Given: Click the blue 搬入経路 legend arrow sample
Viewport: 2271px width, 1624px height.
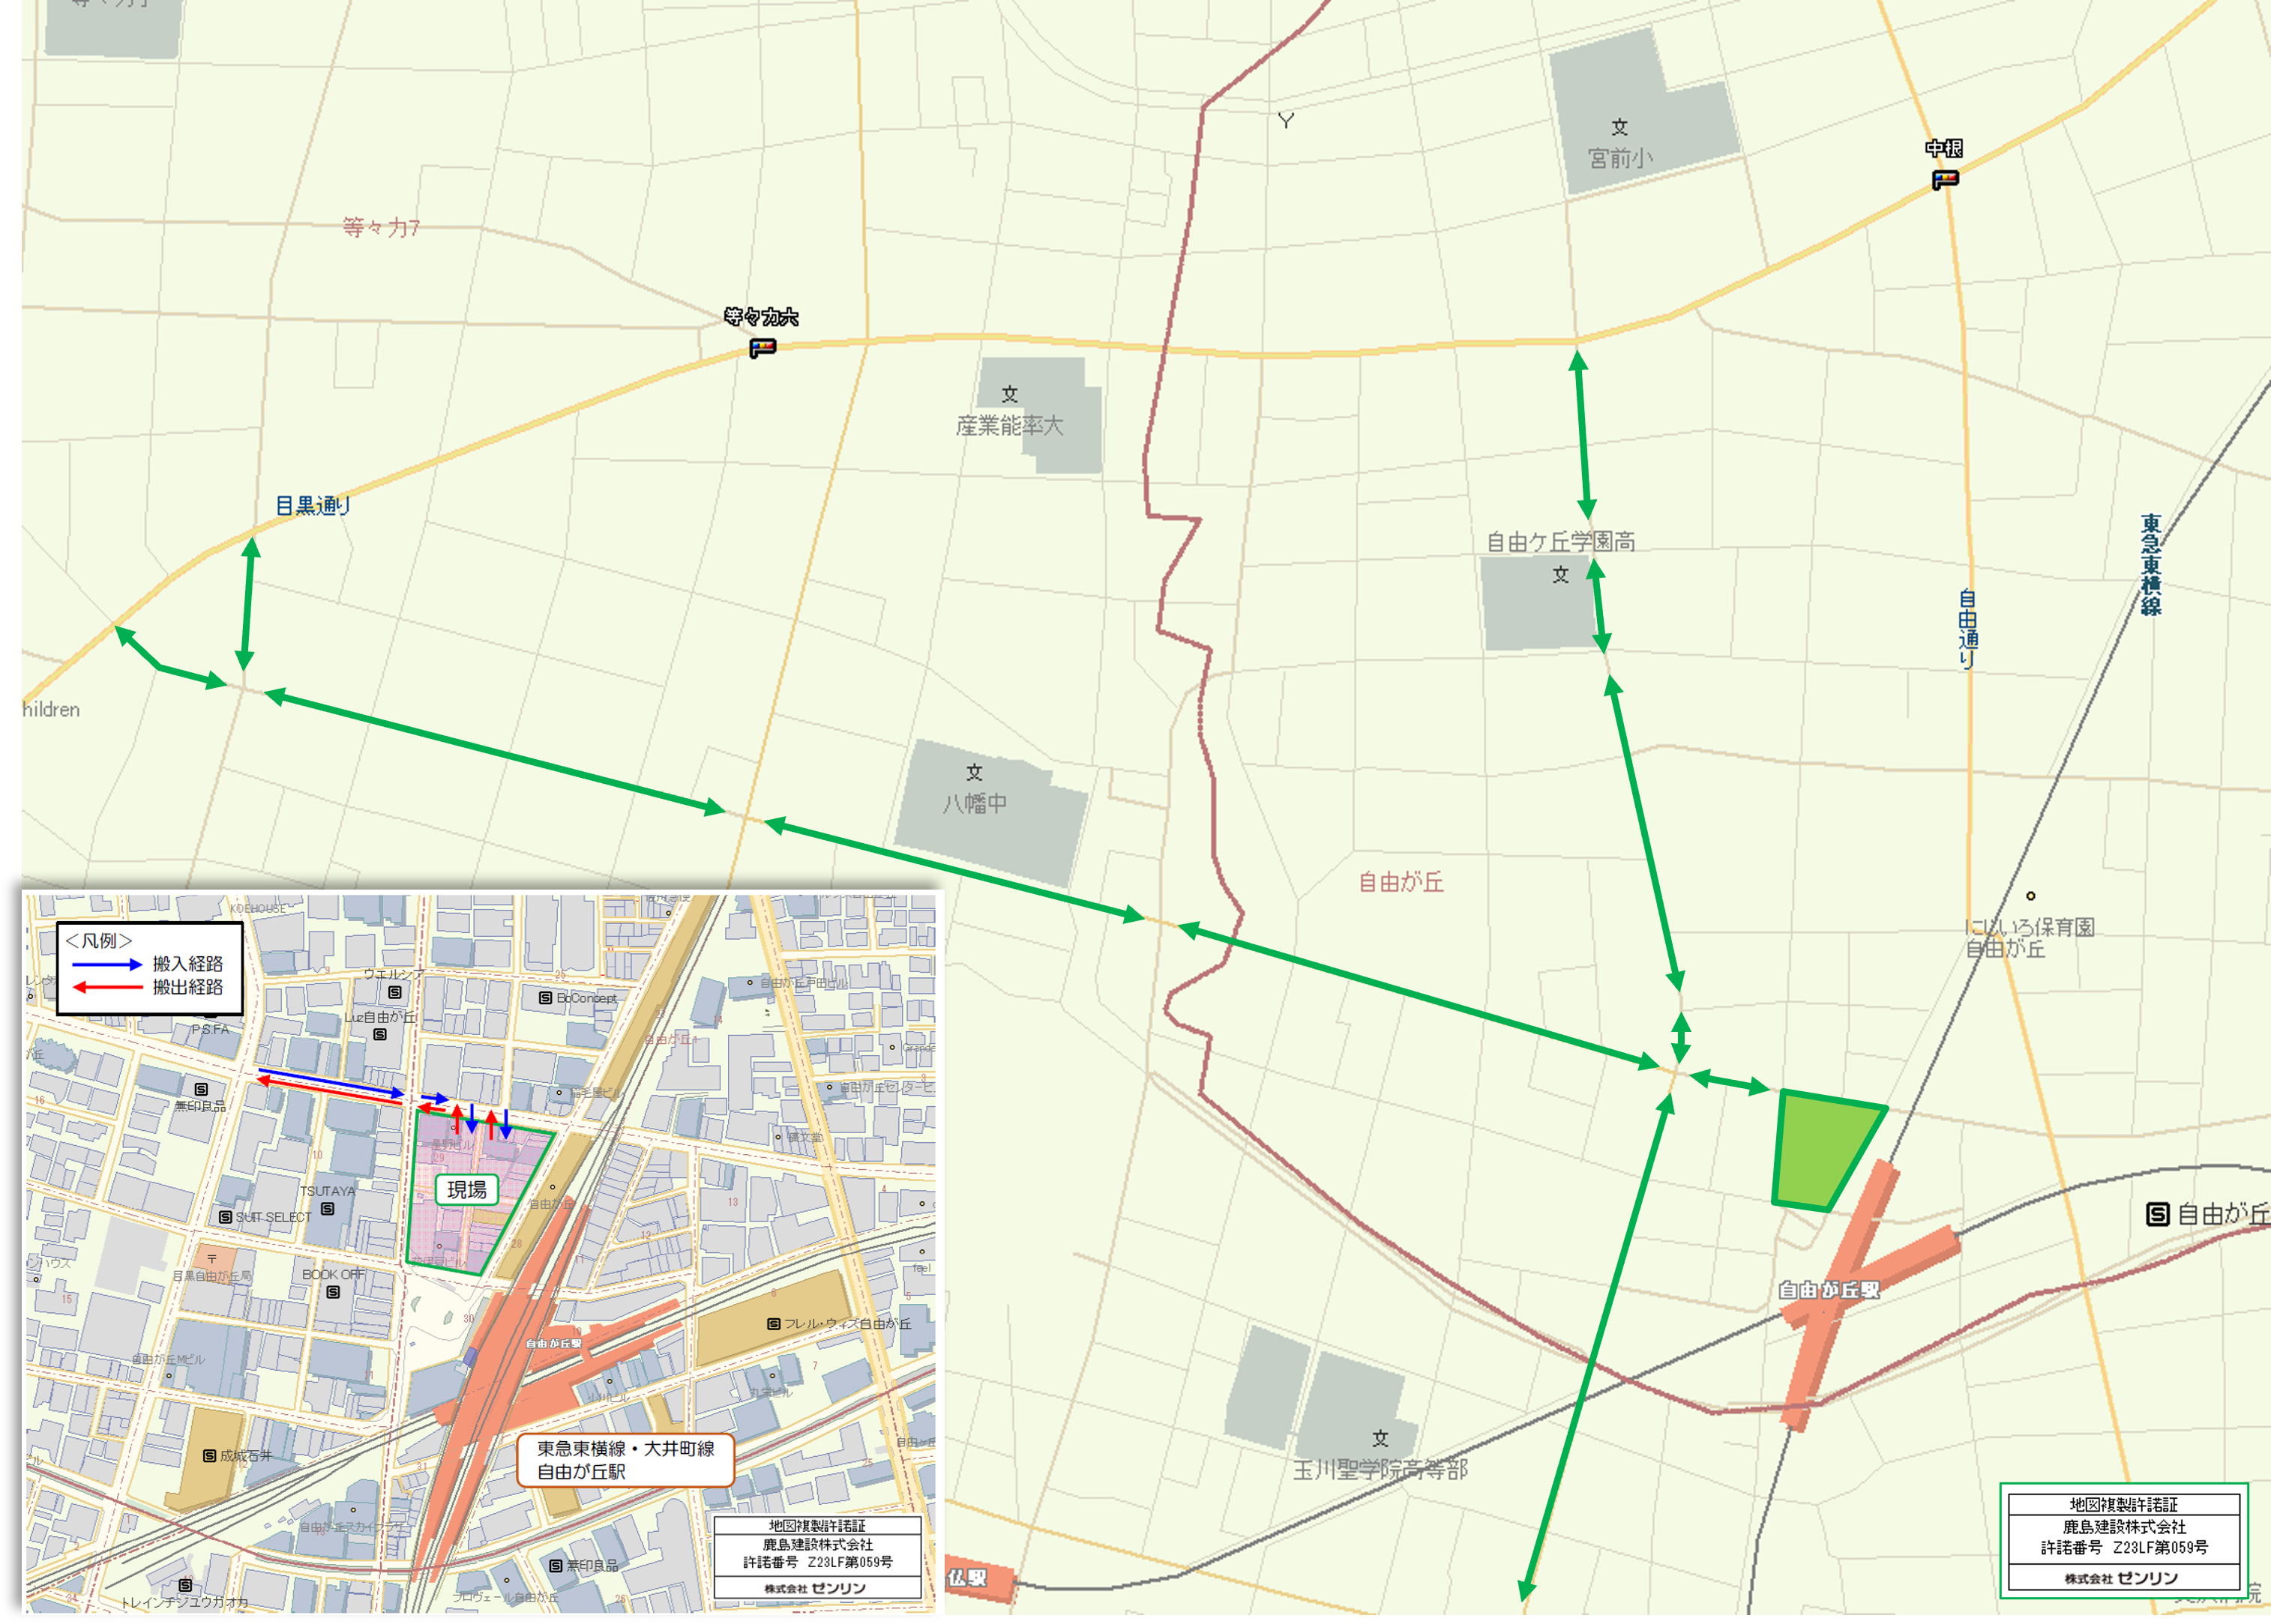Looking at the screenshot, I should point(108,964).
